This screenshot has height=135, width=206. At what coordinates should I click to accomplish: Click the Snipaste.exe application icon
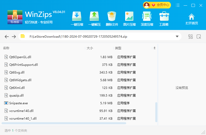(6, 103)
